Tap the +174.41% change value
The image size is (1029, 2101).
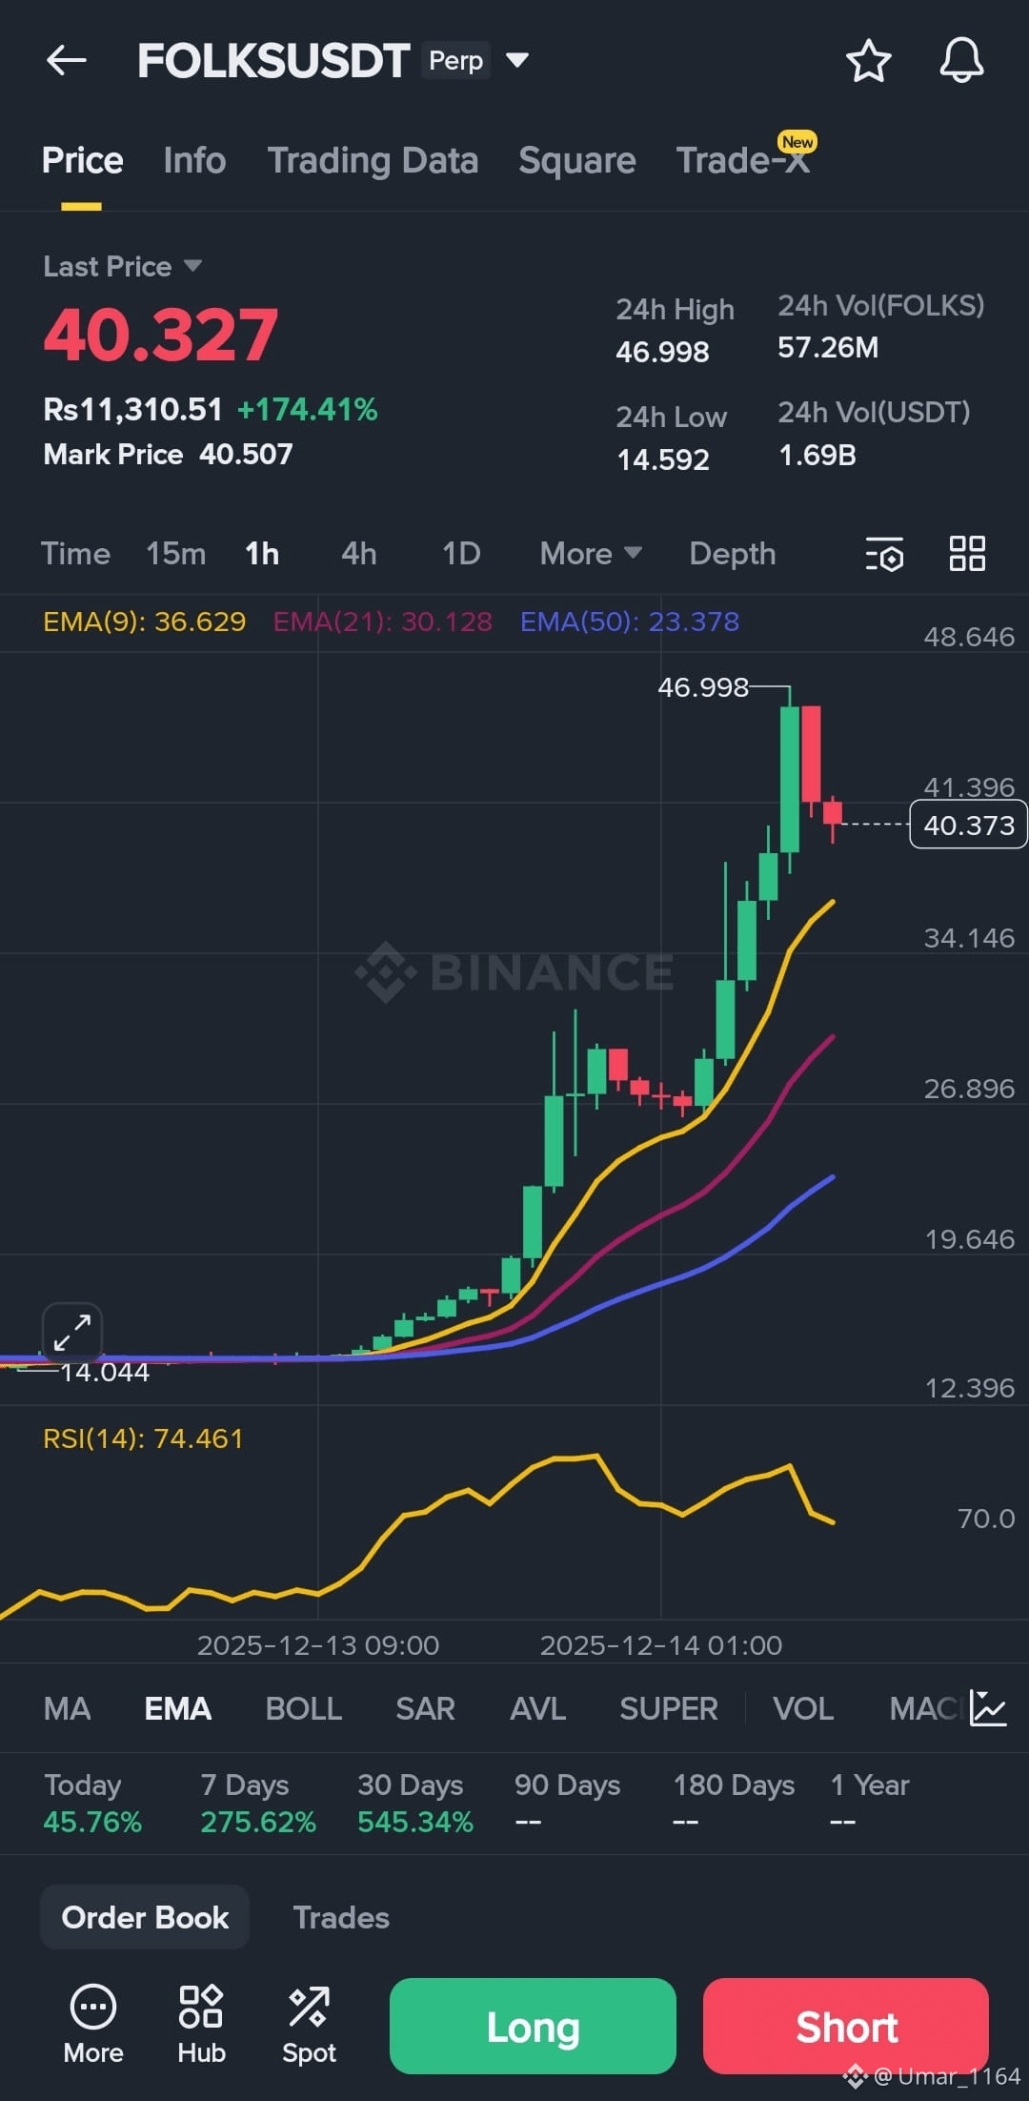307,410
